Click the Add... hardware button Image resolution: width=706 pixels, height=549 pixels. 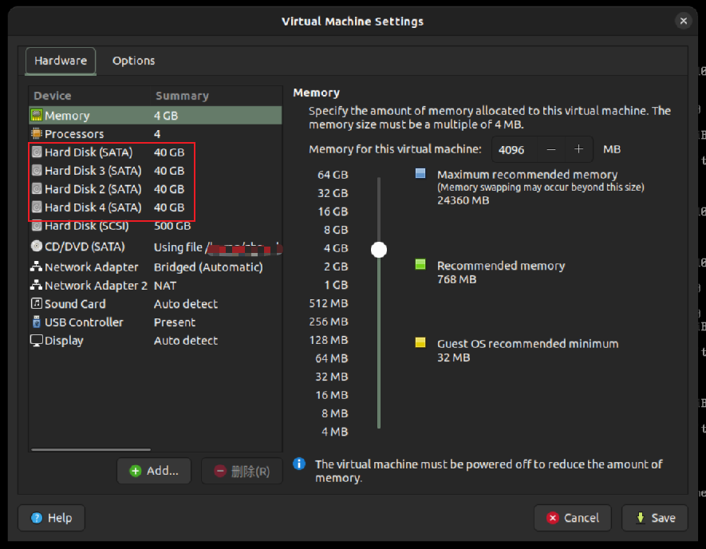pyautogui.click(x=154, y=471)
